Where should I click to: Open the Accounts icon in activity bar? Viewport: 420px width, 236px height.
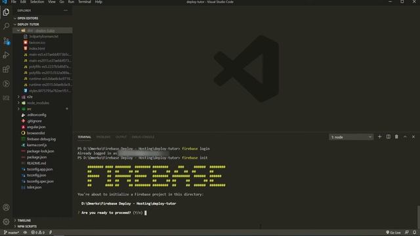(x=6, y=207)
